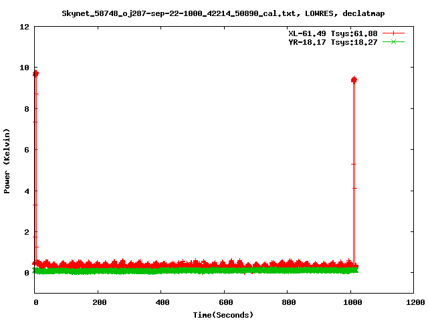Click the x-axis tick label 600

pos(226,302)
